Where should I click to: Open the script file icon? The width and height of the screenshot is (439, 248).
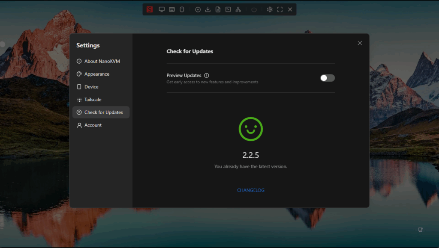pyautogui.click(x=218, y=9)
